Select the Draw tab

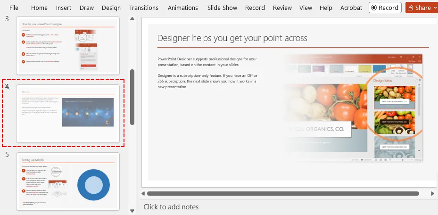tap(87, 8)
